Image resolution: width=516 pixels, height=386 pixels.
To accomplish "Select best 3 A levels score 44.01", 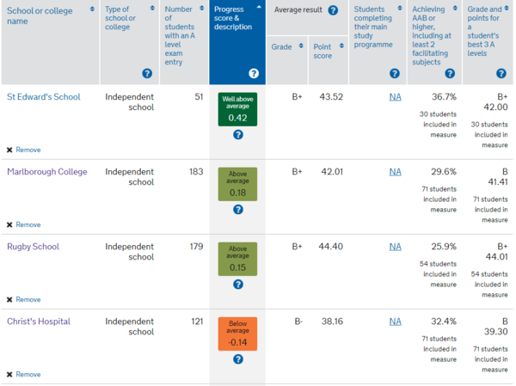I will (496, 257).
